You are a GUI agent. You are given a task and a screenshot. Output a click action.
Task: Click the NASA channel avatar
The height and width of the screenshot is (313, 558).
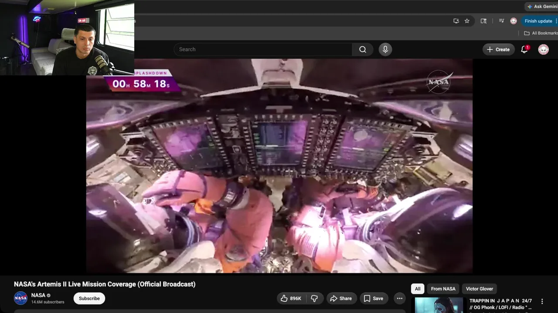(21, 298)
